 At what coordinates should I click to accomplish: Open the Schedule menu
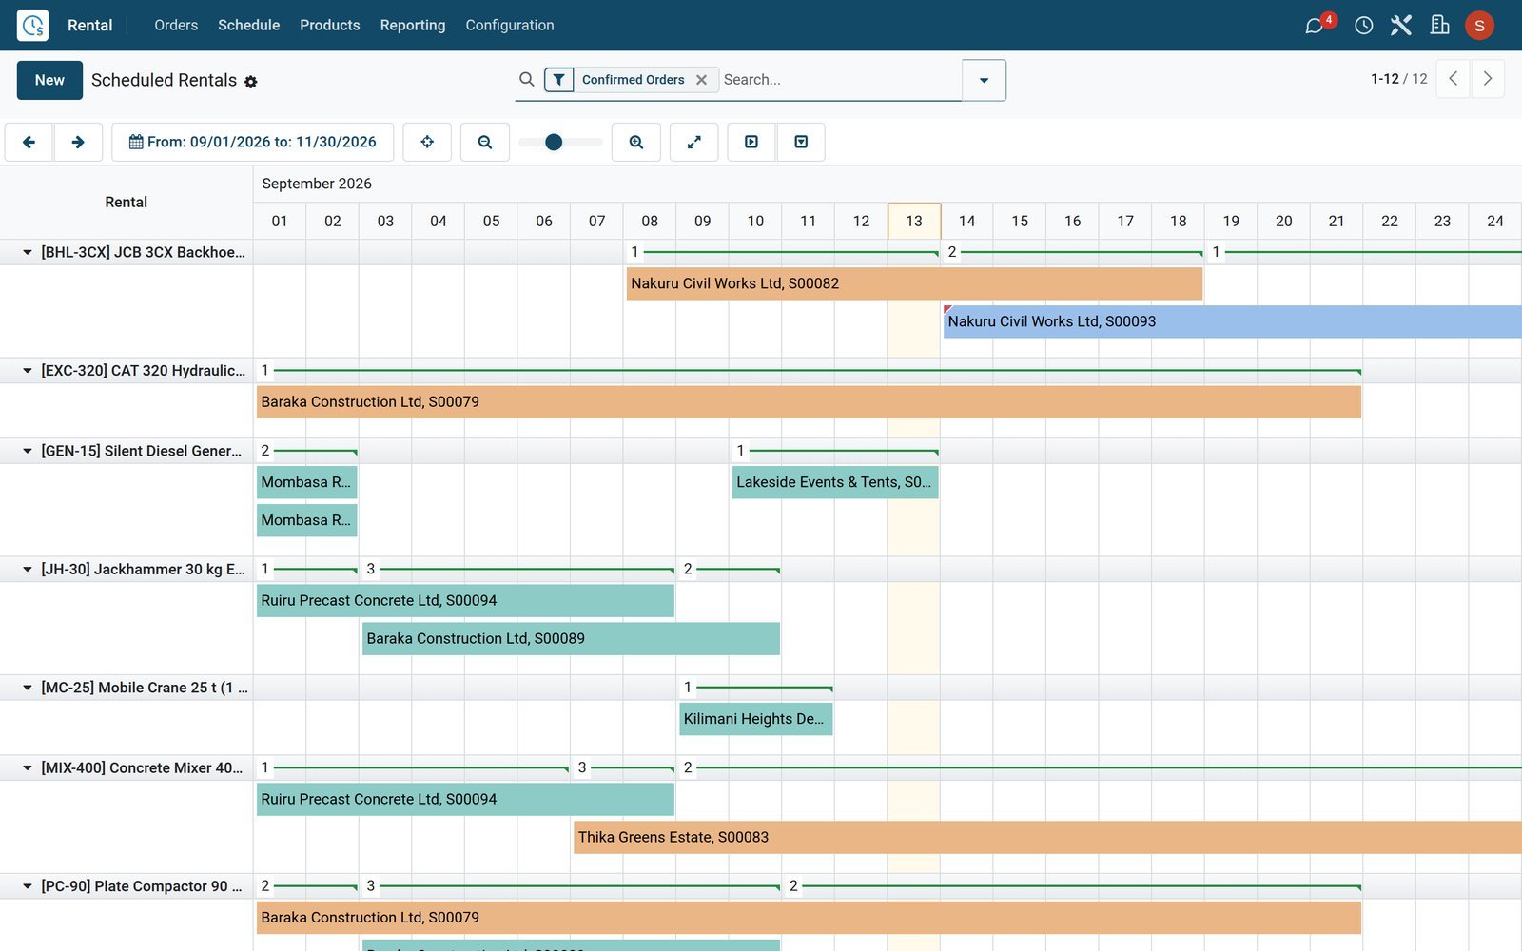(x=248, y=26)
